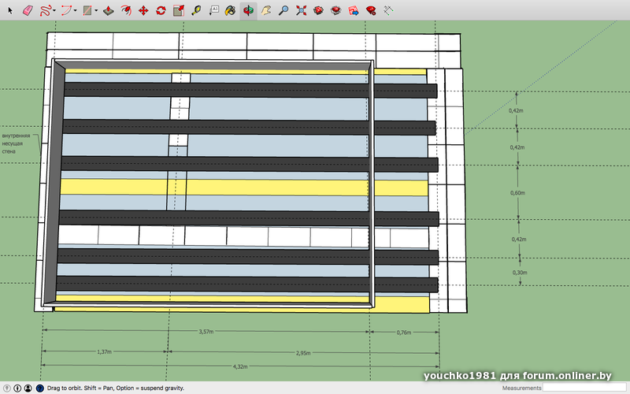Select the arrow Select tool
The width and height of the screenshot is (630, 394).
[x=8, y=11]
